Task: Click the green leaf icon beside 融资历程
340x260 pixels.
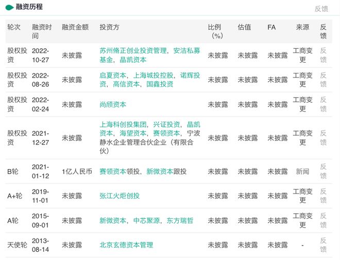Action: (x=10, y=8)
